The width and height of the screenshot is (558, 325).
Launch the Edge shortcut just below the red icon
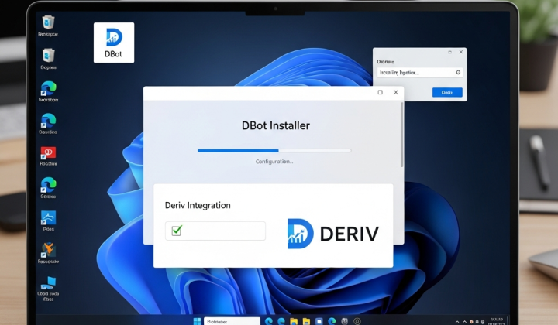point(48,186)
